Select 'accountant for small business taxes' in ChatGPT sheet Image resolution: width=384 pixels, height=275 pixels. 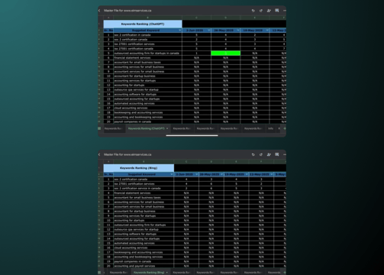click(x=147, y=63)
